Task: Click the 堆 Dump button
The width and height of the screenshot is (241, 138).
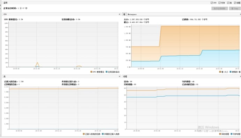Action: coord(235,8)
